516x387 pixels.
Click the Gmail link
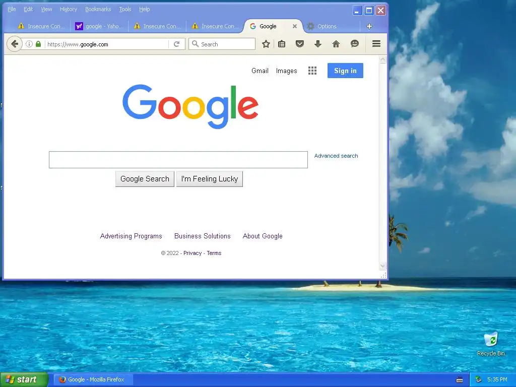pos(260,71)
